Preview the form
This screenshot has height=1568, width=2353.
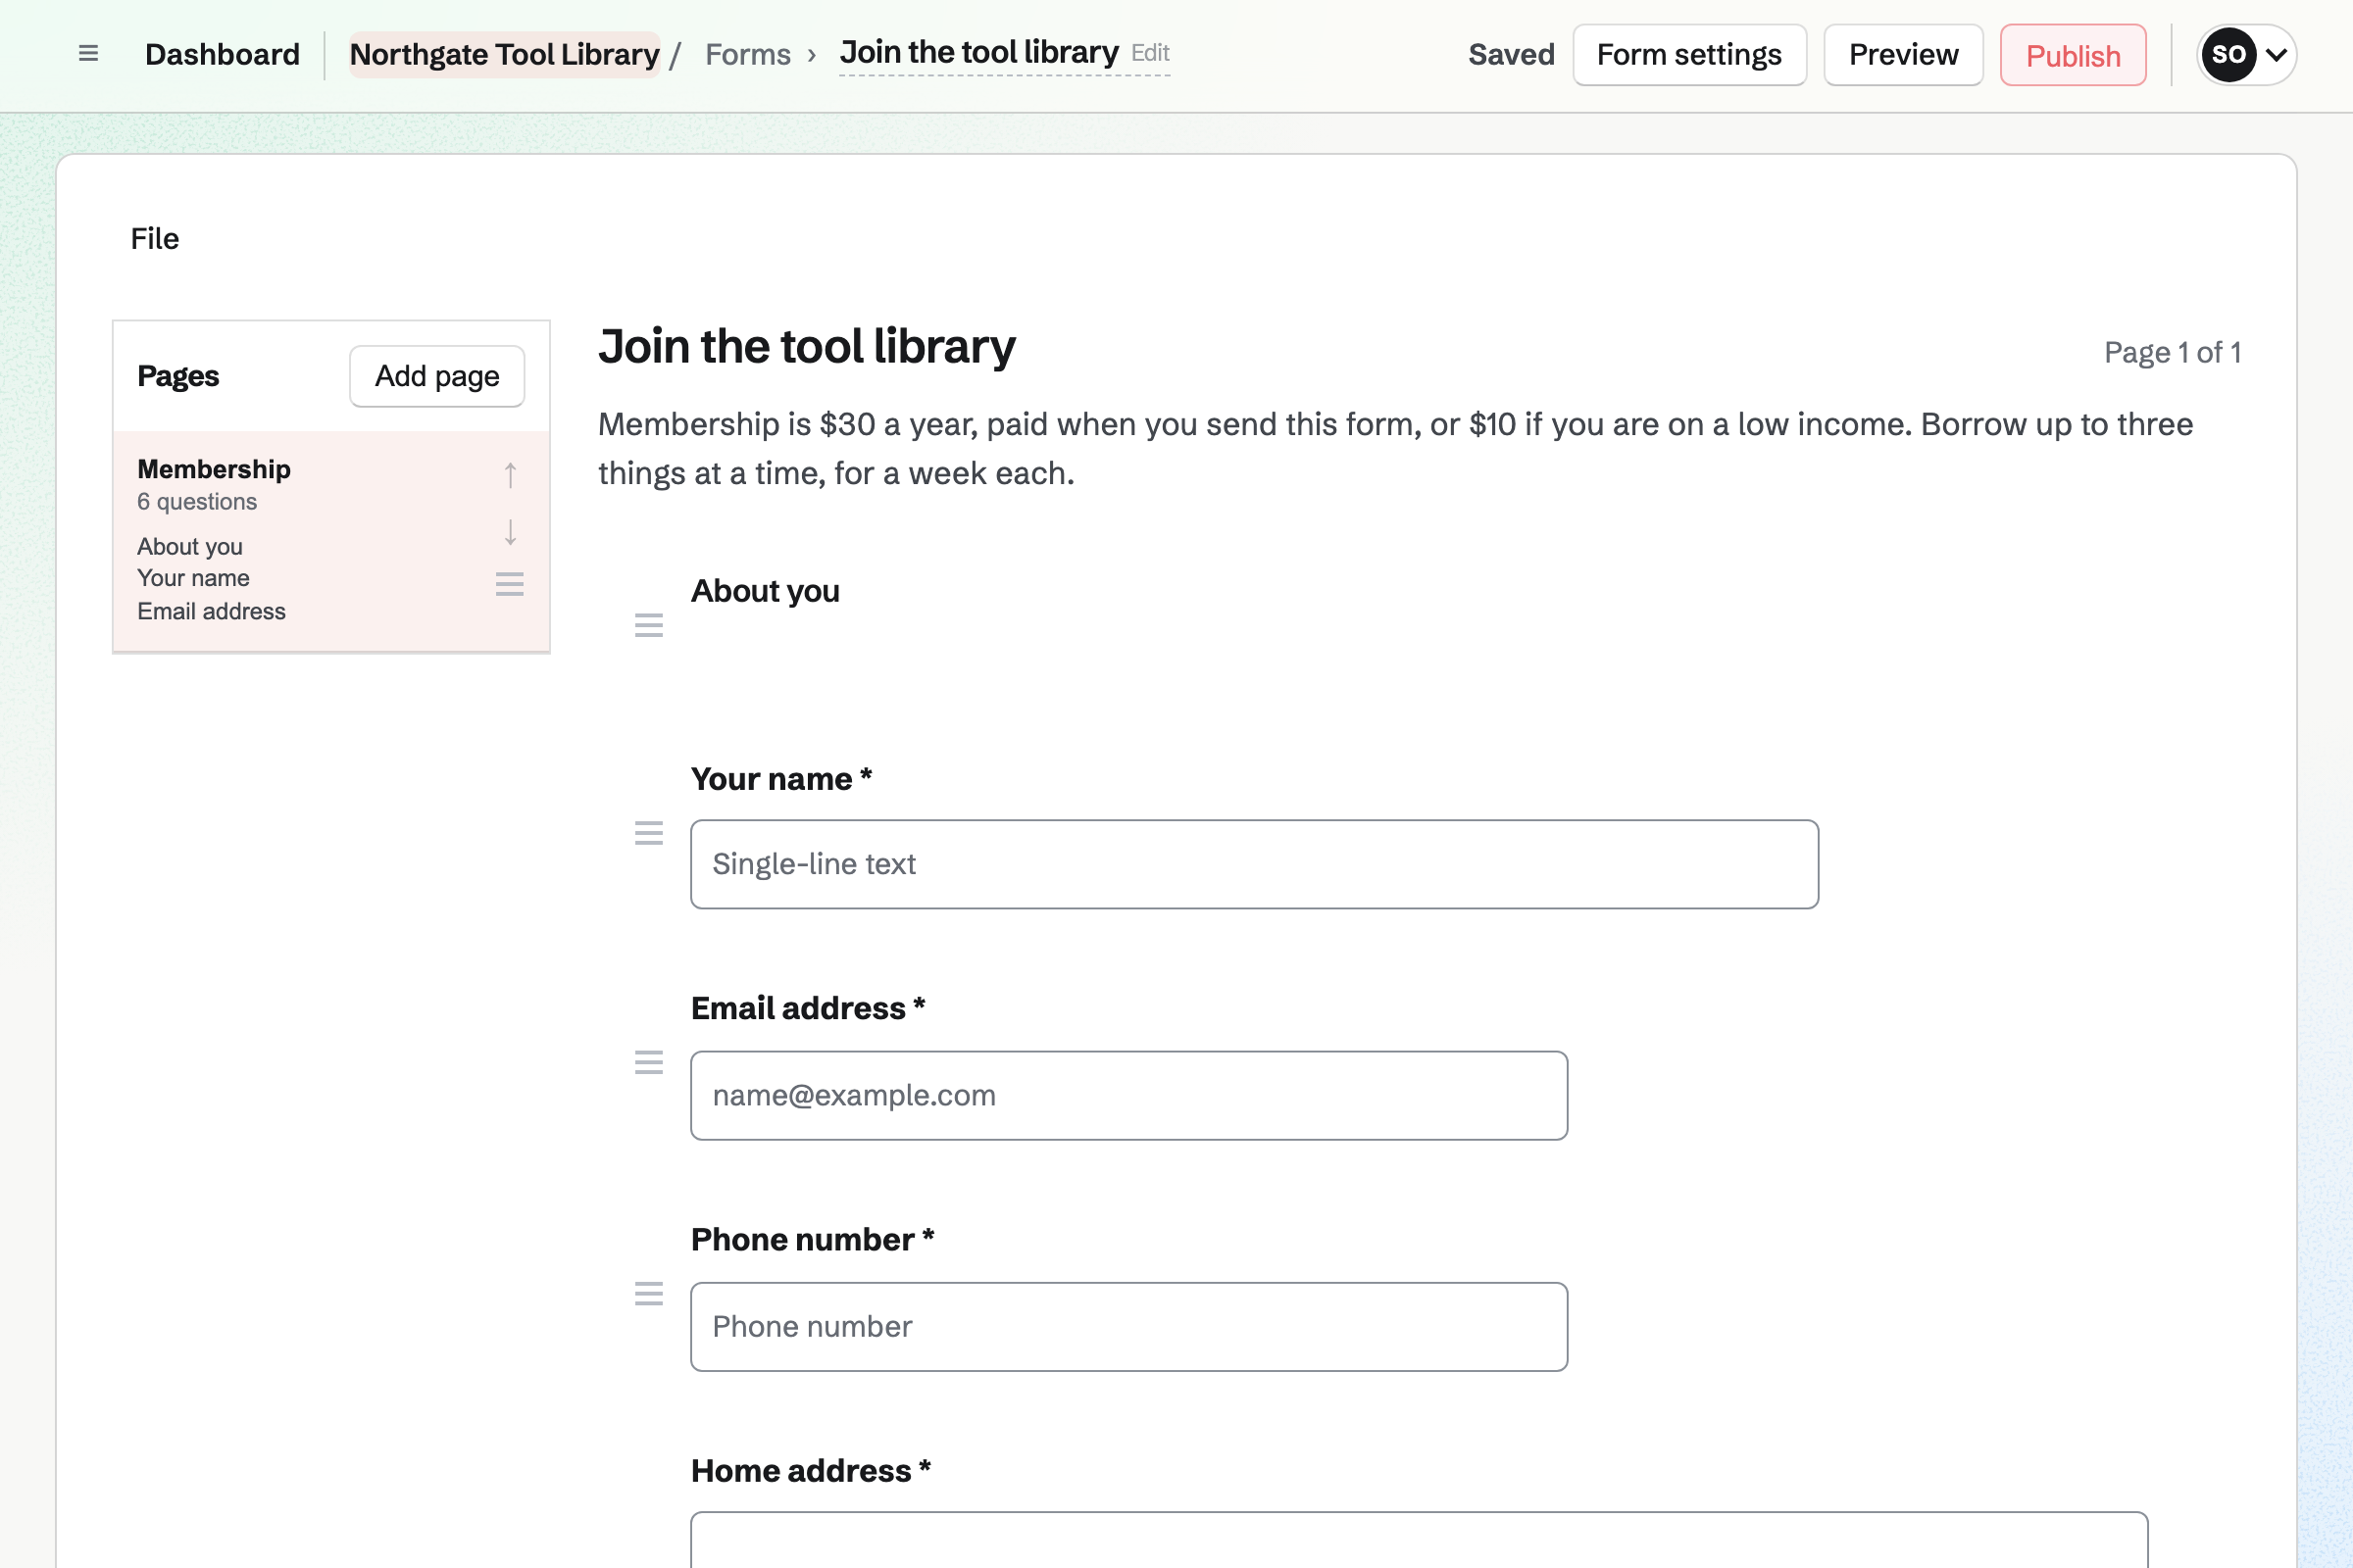tap(1903, 55)
